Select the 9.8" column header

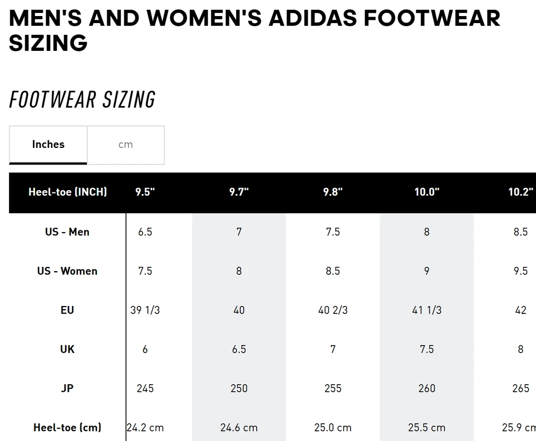click(x=333, y=192)
